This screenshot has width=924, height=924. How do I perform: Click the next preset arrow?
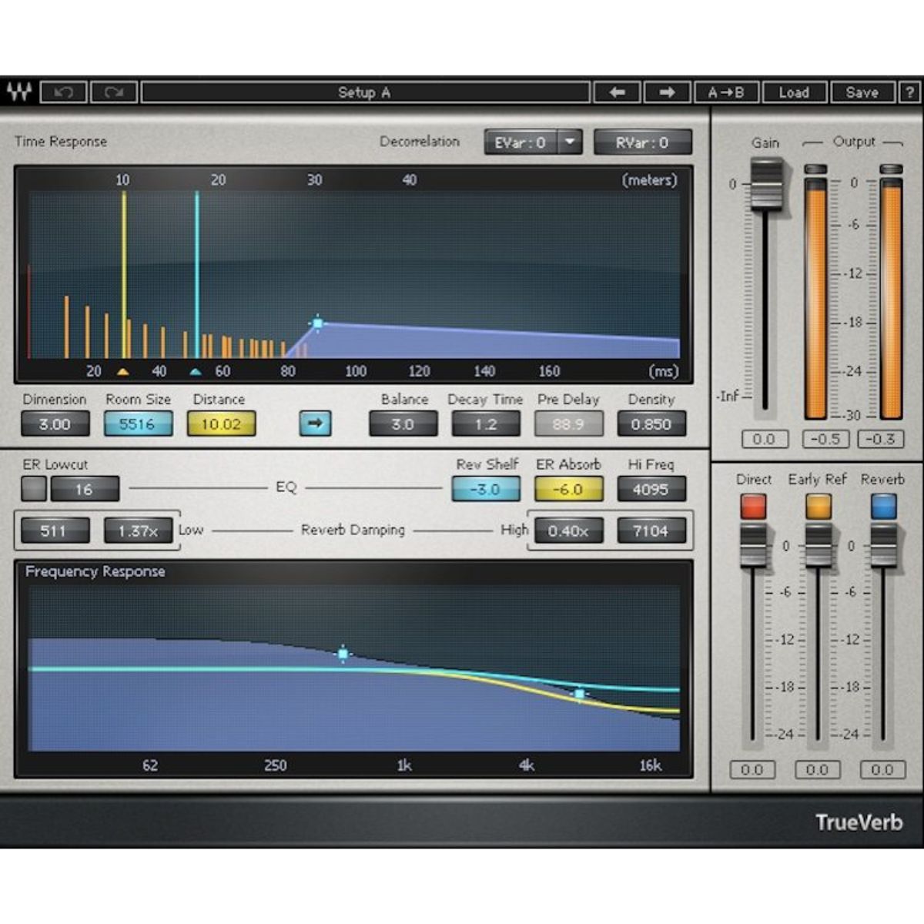[x=667, y=92]
